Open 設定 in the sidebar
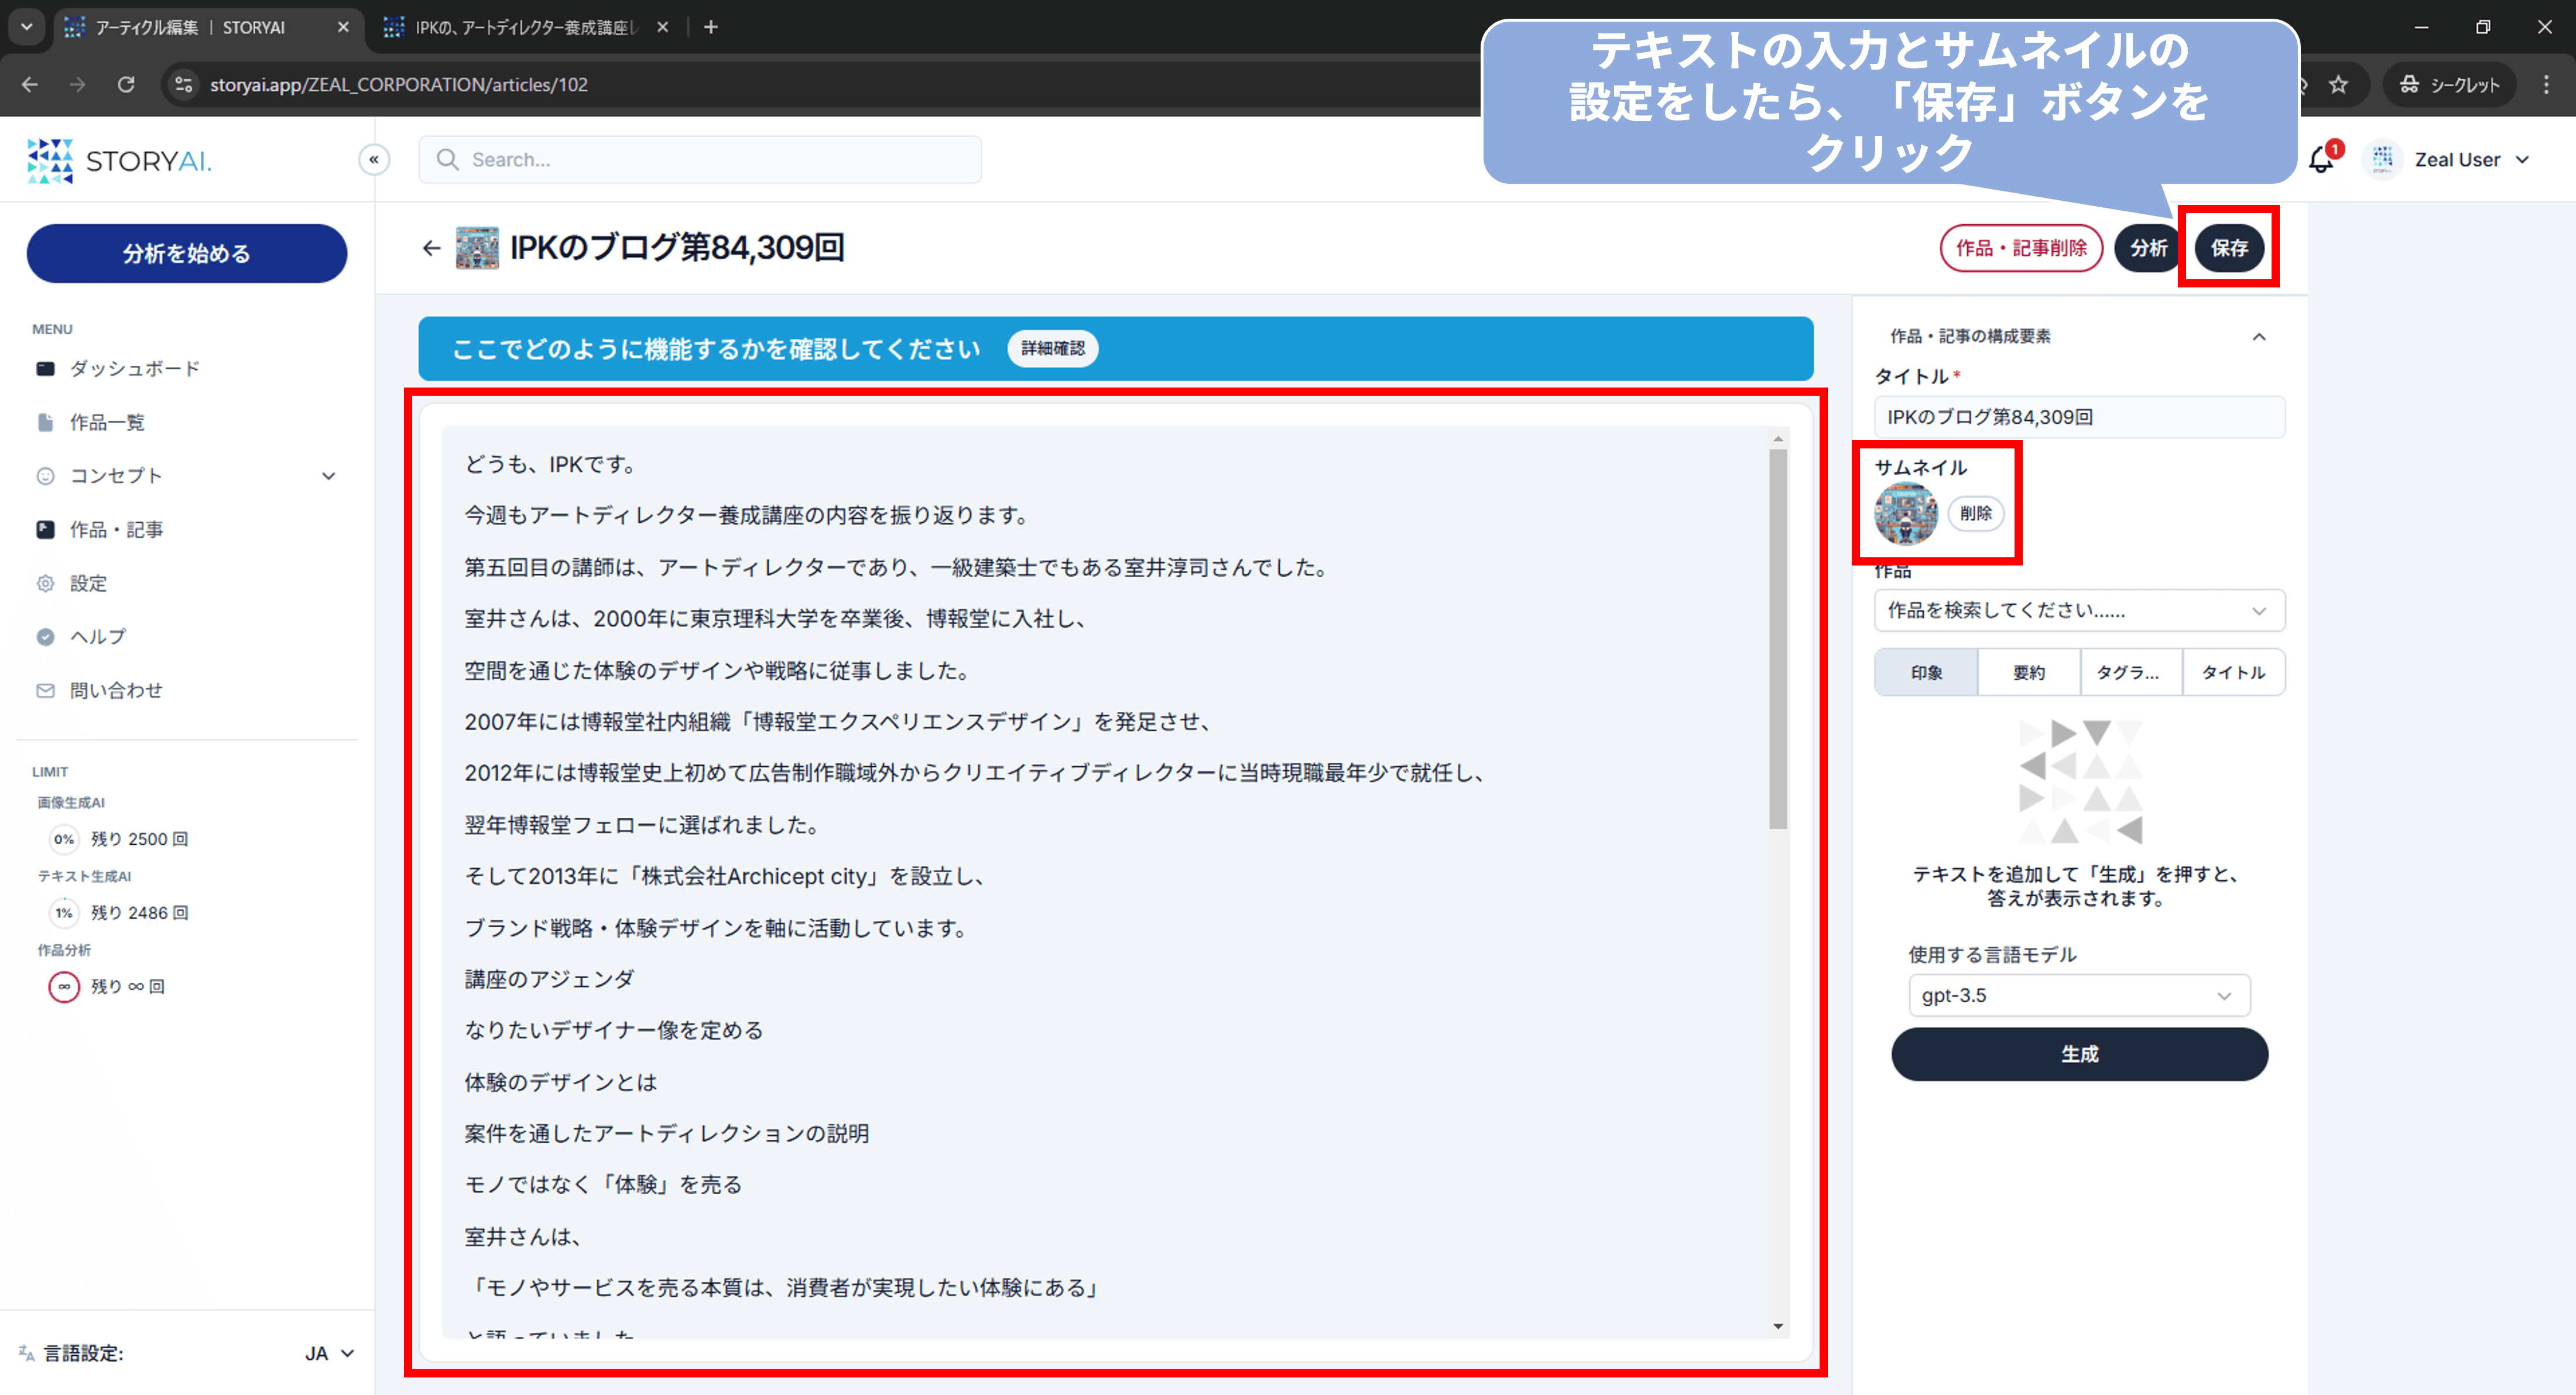Screen dimensions: 2576x1395 coord(88,583)
